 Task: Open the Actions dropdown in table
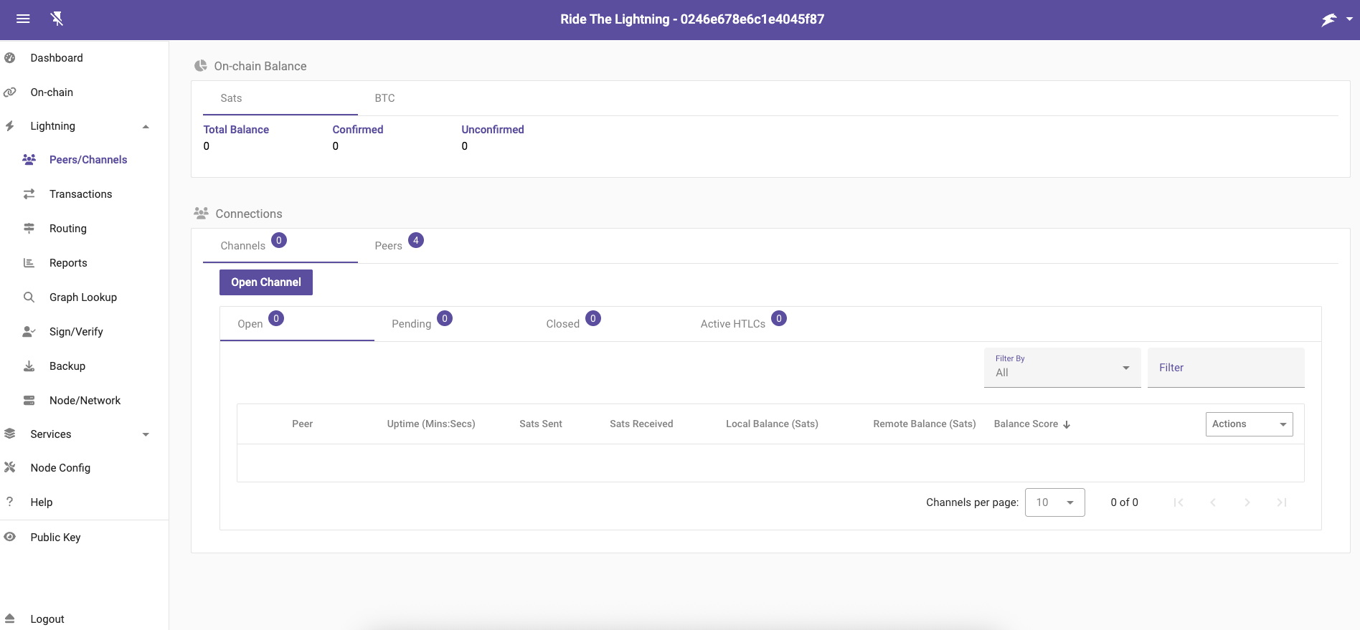(1249, 424)
